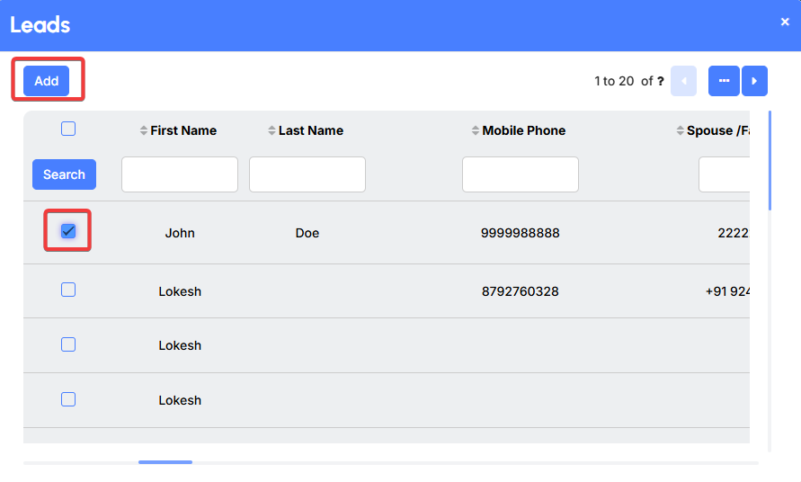Open the ellipsis page options button
This screenshot has width=801, height=482.
click(724, 81)
